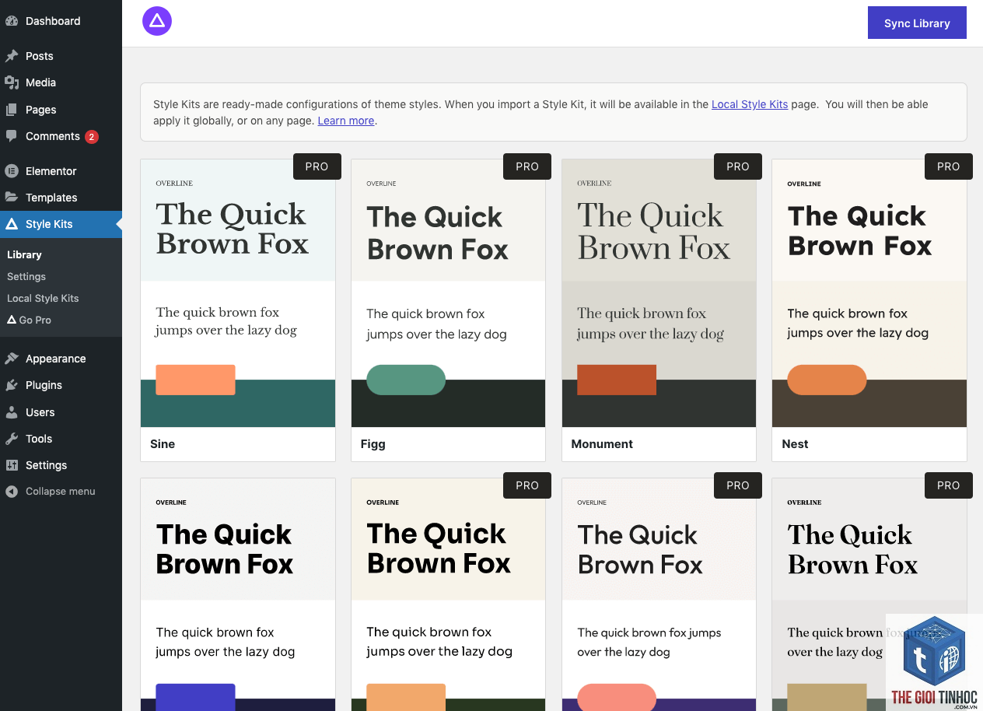983x711 pixels.
Task: Click the Dashboard gauge icon
Action: coord(12,21)
